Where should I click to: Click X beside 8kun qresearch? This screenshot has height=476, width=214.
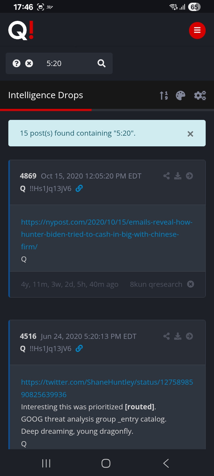pyautogui.click(x=191, y=284)
